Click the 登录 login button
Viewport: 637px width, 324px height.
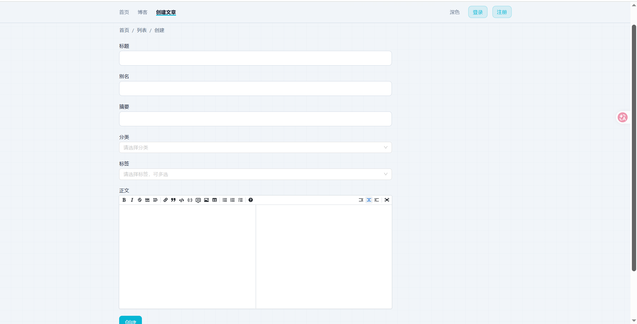coord(478,12)
